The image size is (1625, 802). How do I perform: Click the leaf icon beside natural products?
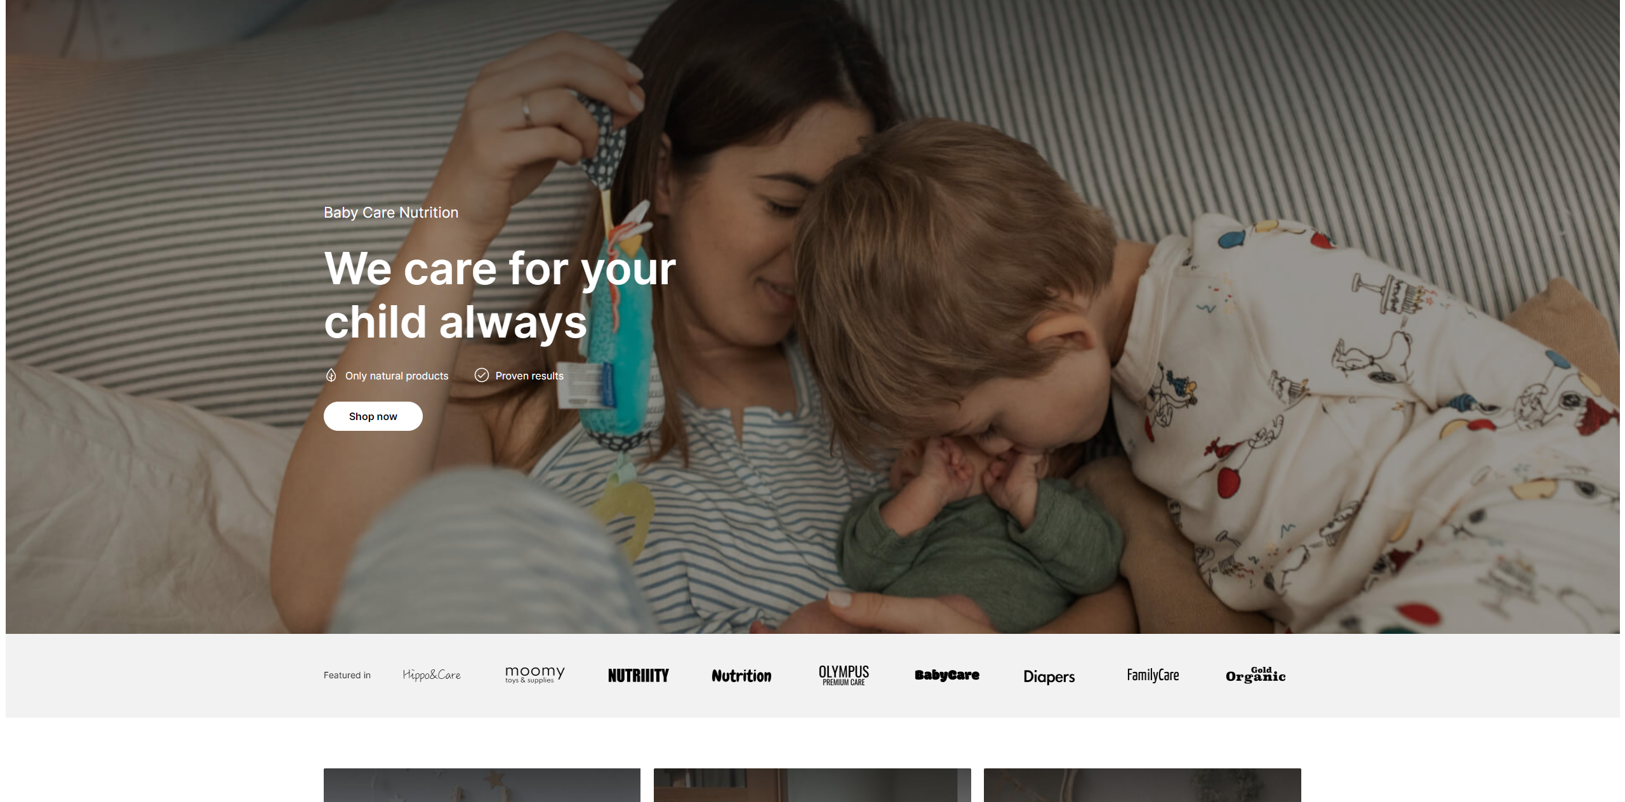coord(331,376)
